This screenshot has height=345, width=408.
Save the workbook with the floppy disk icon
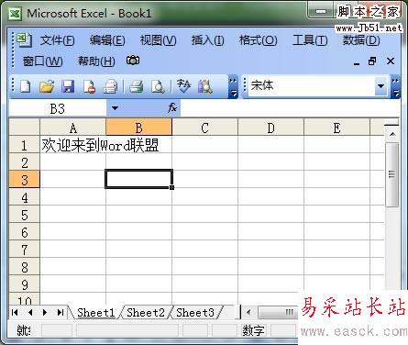(x=68, y=86)
